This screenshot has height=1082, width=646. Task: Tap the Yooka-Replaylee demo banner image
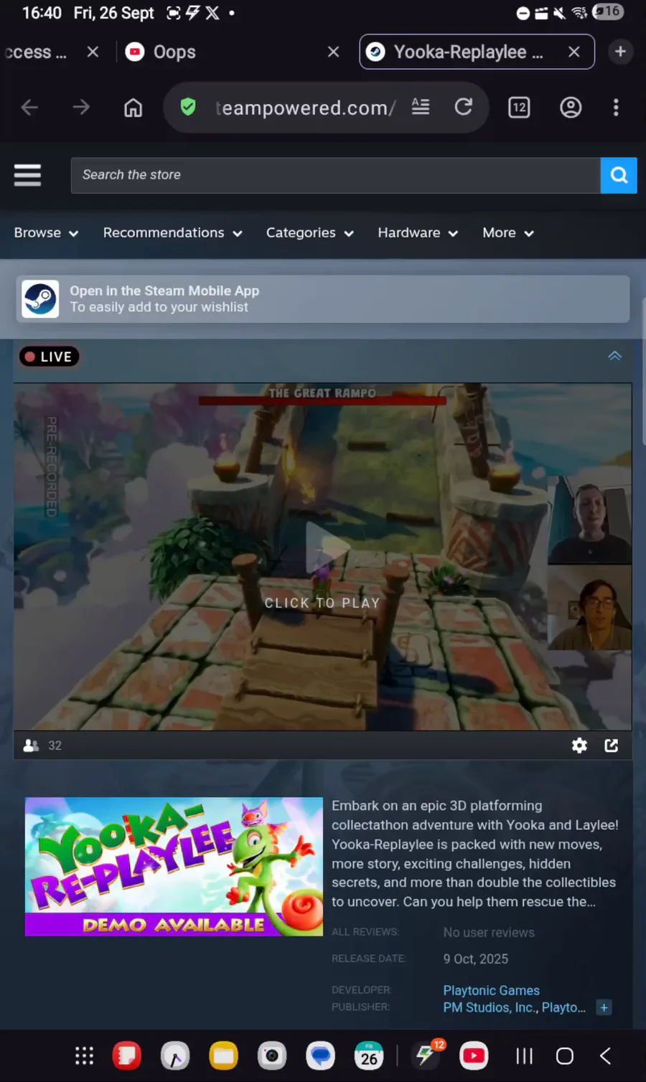click(x=174, y=867)
